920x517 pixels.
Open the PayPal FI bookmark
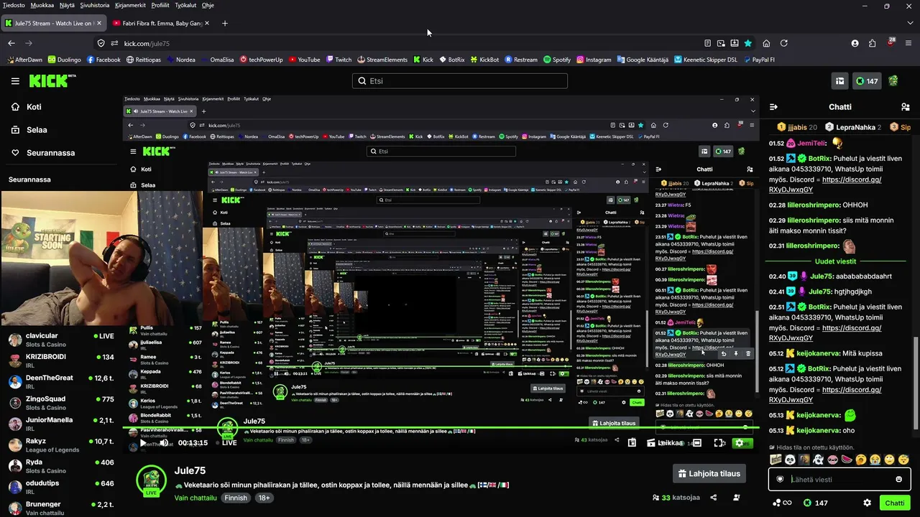coord(758,60)
